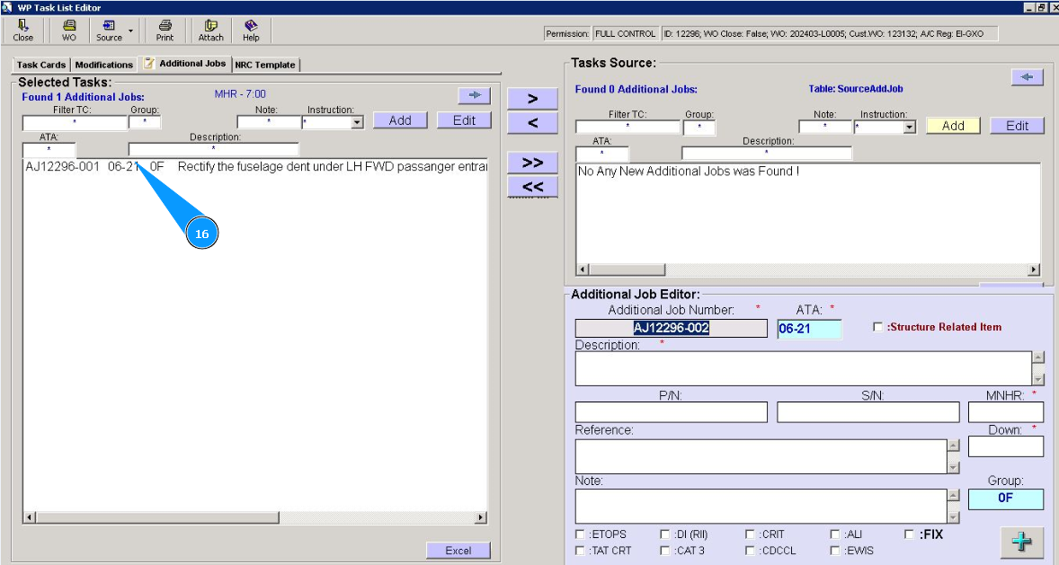
Task: Click the Close toolbar icon
Action: tap(23, 31)
